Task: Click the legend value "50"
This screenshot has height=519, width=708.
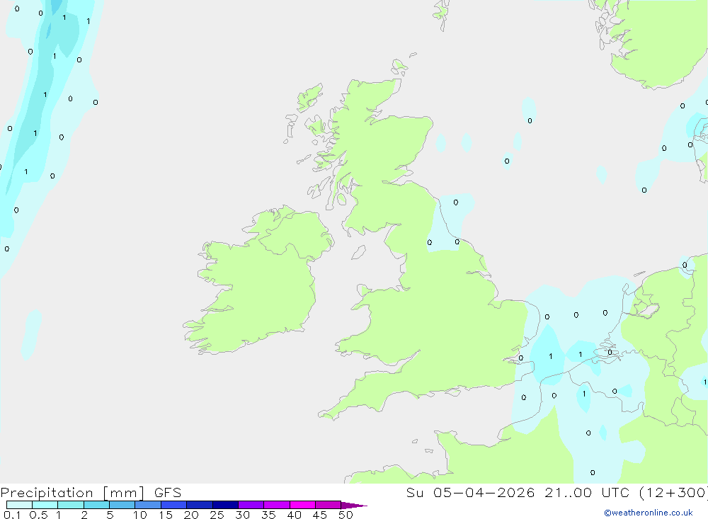Action: pyautogui.click(x=346, y=515)
